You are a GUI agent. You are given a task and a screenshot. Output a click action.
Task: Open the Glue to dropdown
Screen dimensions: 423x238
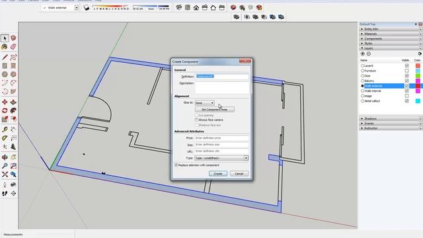coord(205,103)
